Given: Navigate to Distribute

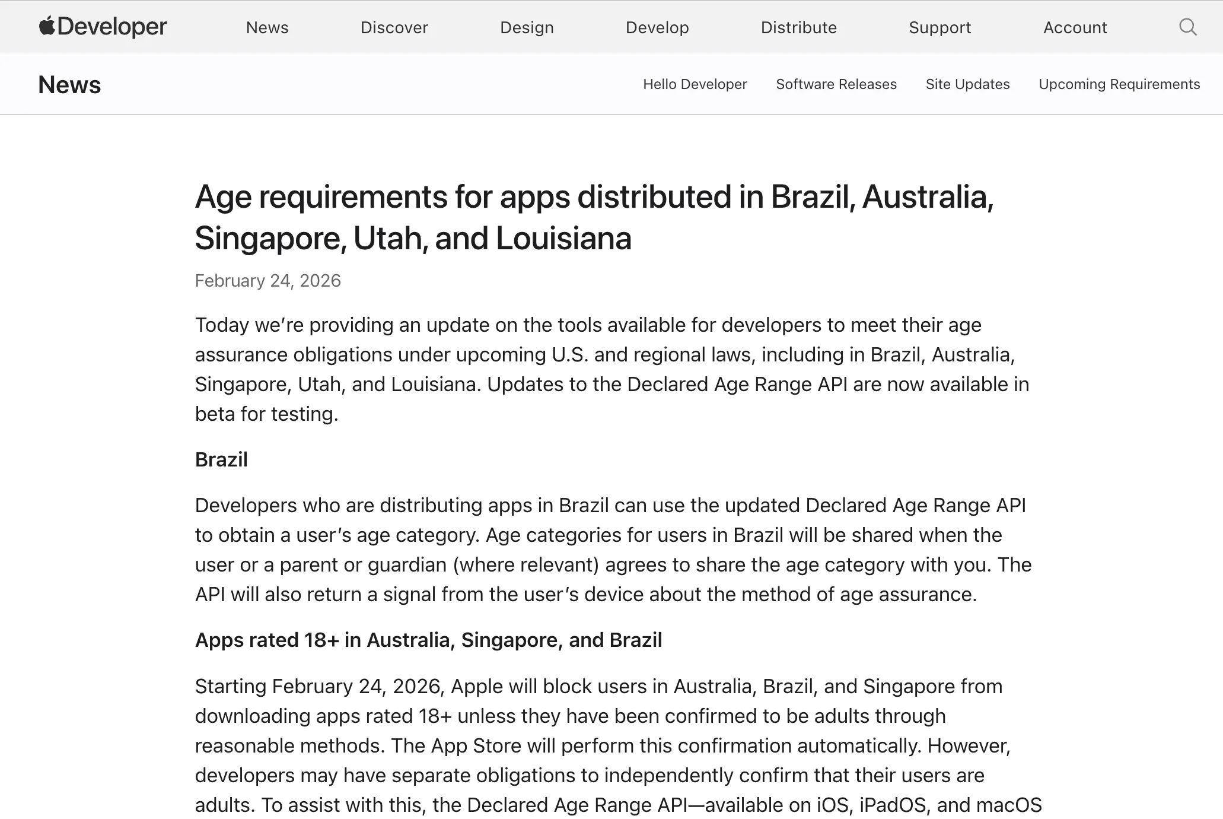Looking at the screenshot, I should coord(798,28).
